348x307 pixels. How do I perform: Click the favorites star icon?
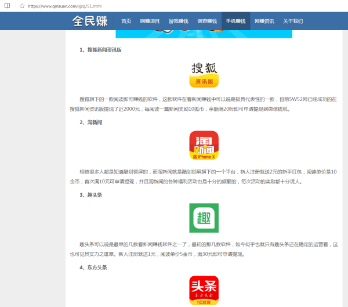(x=22, y=6)
